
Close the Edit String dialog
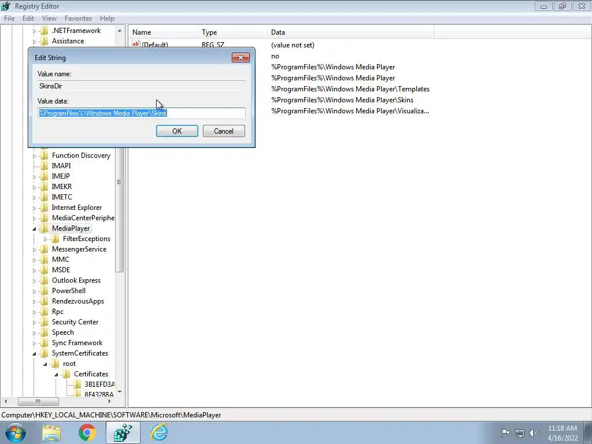(x=240, y=57)
